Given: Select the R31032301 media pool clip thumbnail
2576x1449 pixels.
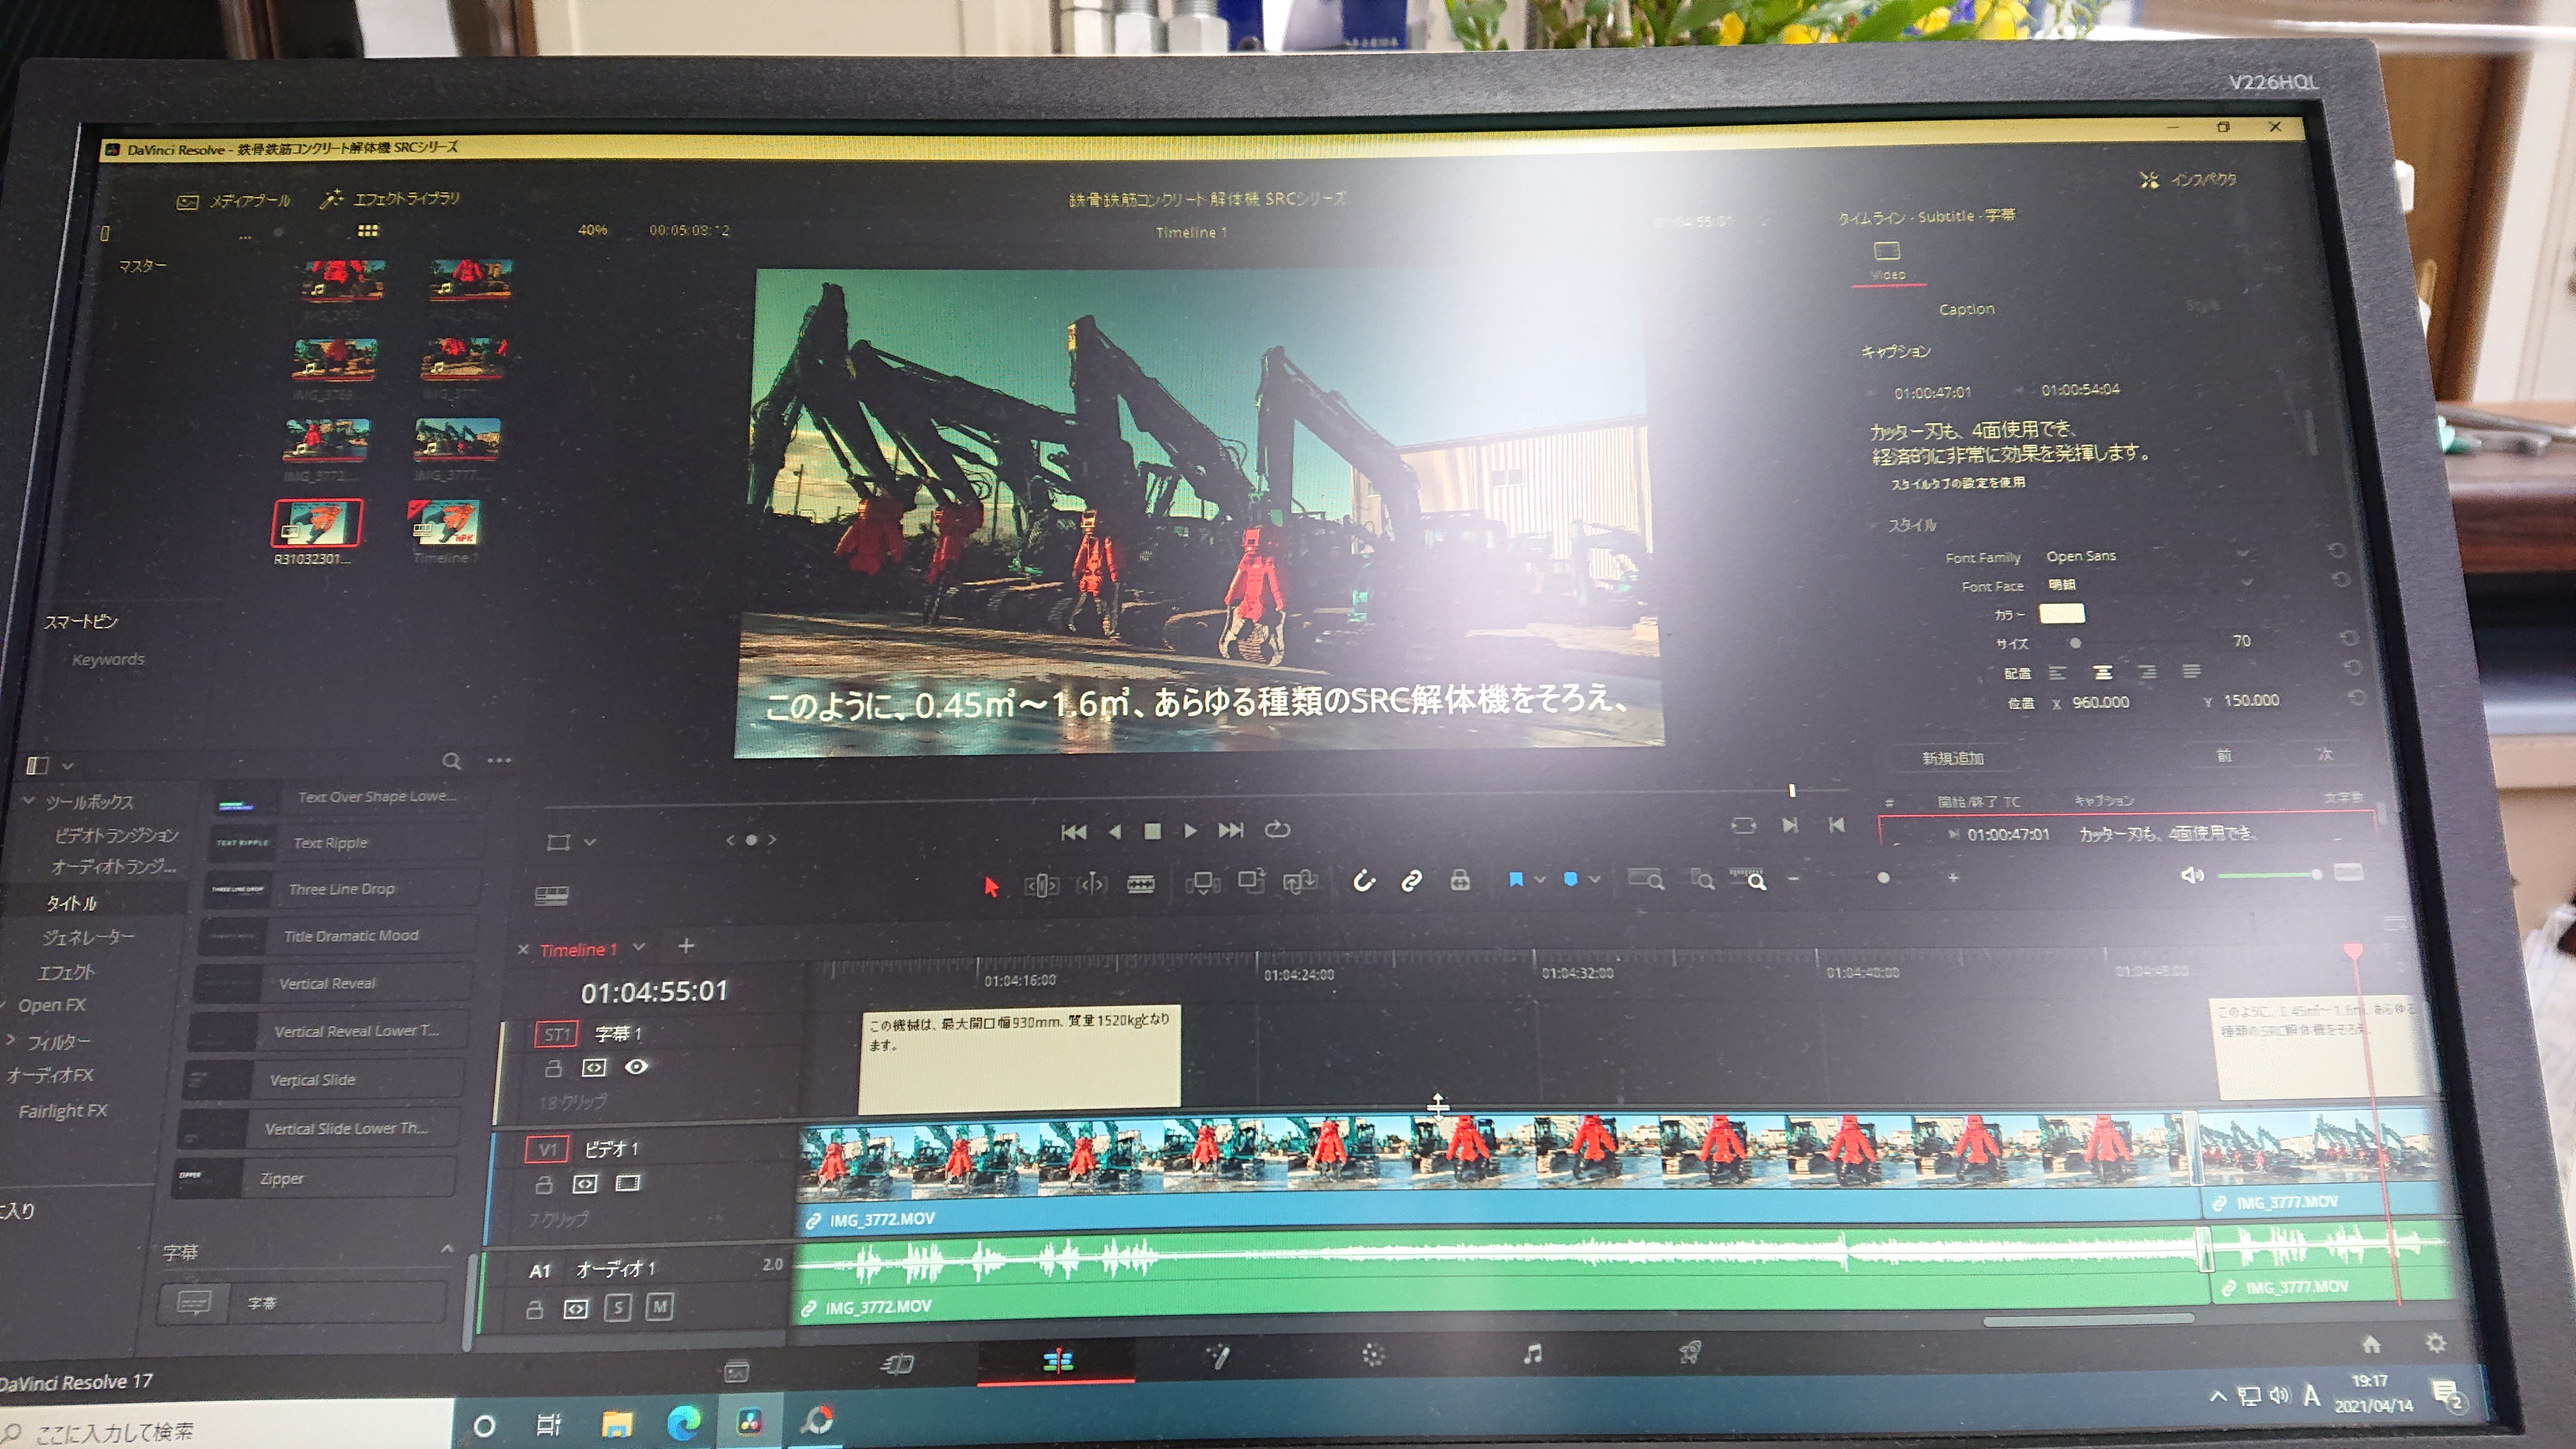Looking at the screenshot, I should pos(317,523).
